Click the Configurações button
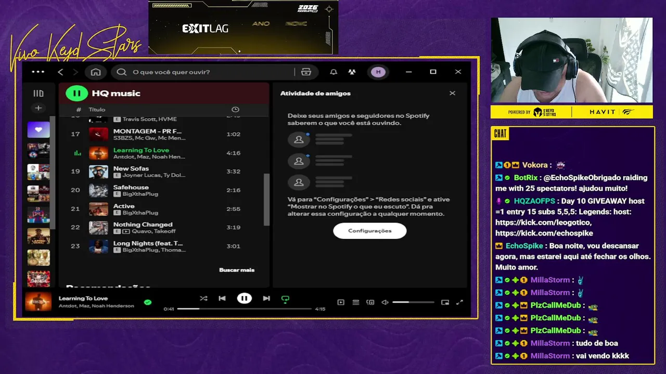This screenshot has width=666, height=374. point(370,231)
